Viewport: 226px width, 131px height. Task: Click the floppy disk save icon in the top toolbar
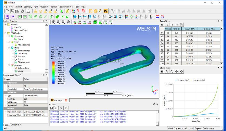pyautogui.click(x=12, y=11)
